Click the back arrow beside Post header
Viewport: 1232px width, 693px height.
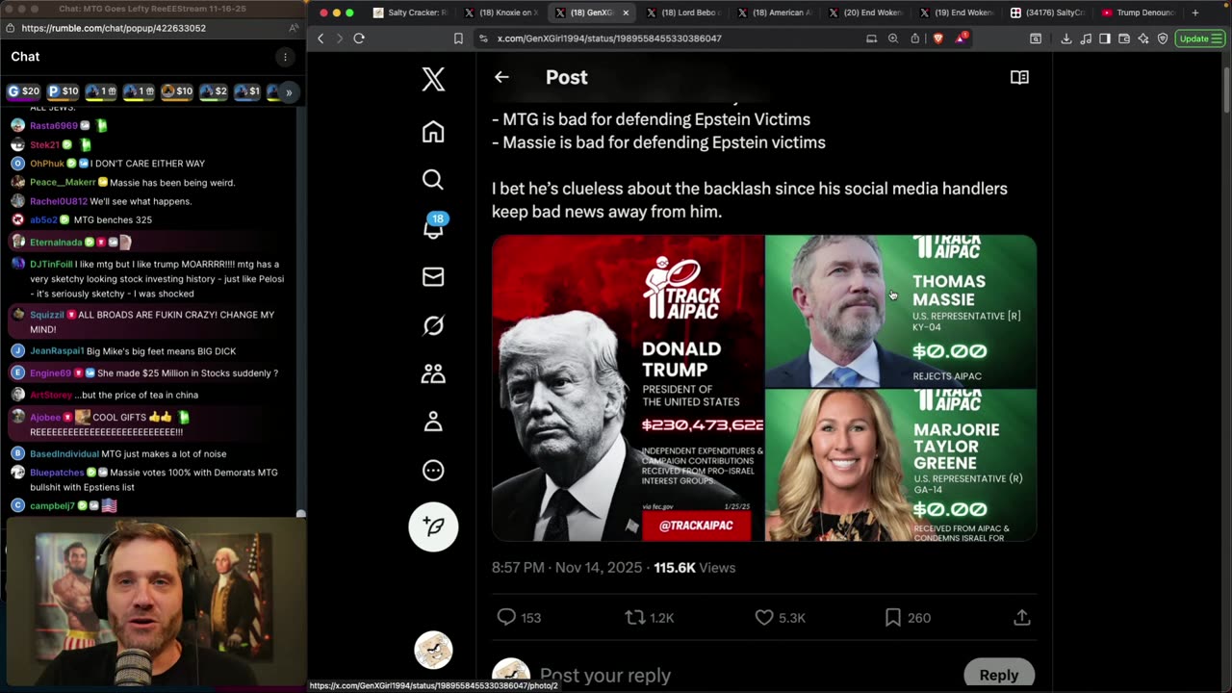click(x=501, y=77)
